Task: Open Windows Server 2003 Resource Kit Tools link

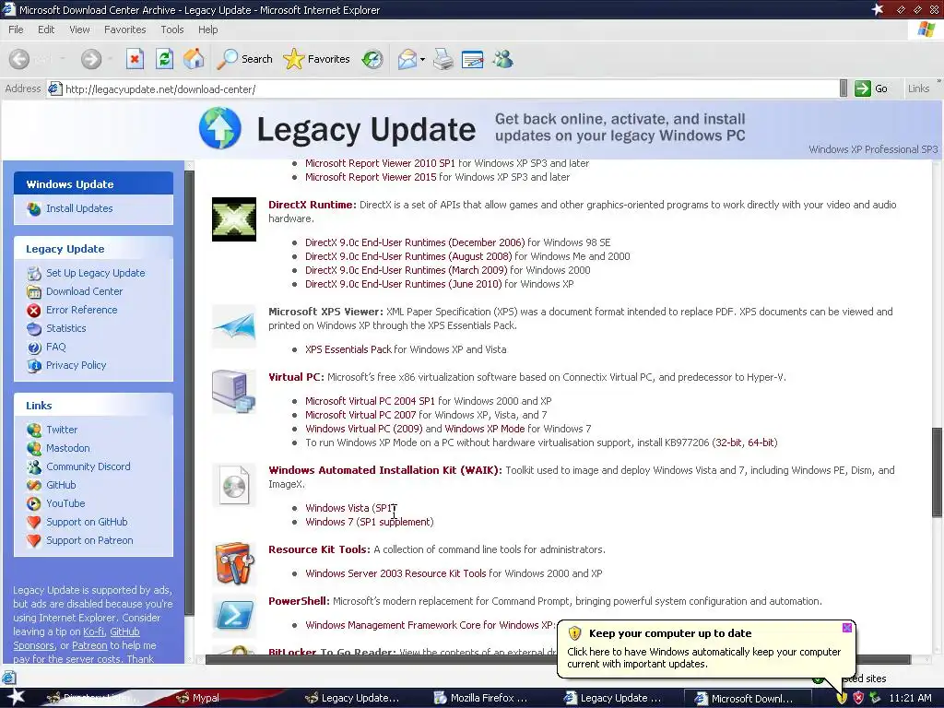Action: click(395, 573)
